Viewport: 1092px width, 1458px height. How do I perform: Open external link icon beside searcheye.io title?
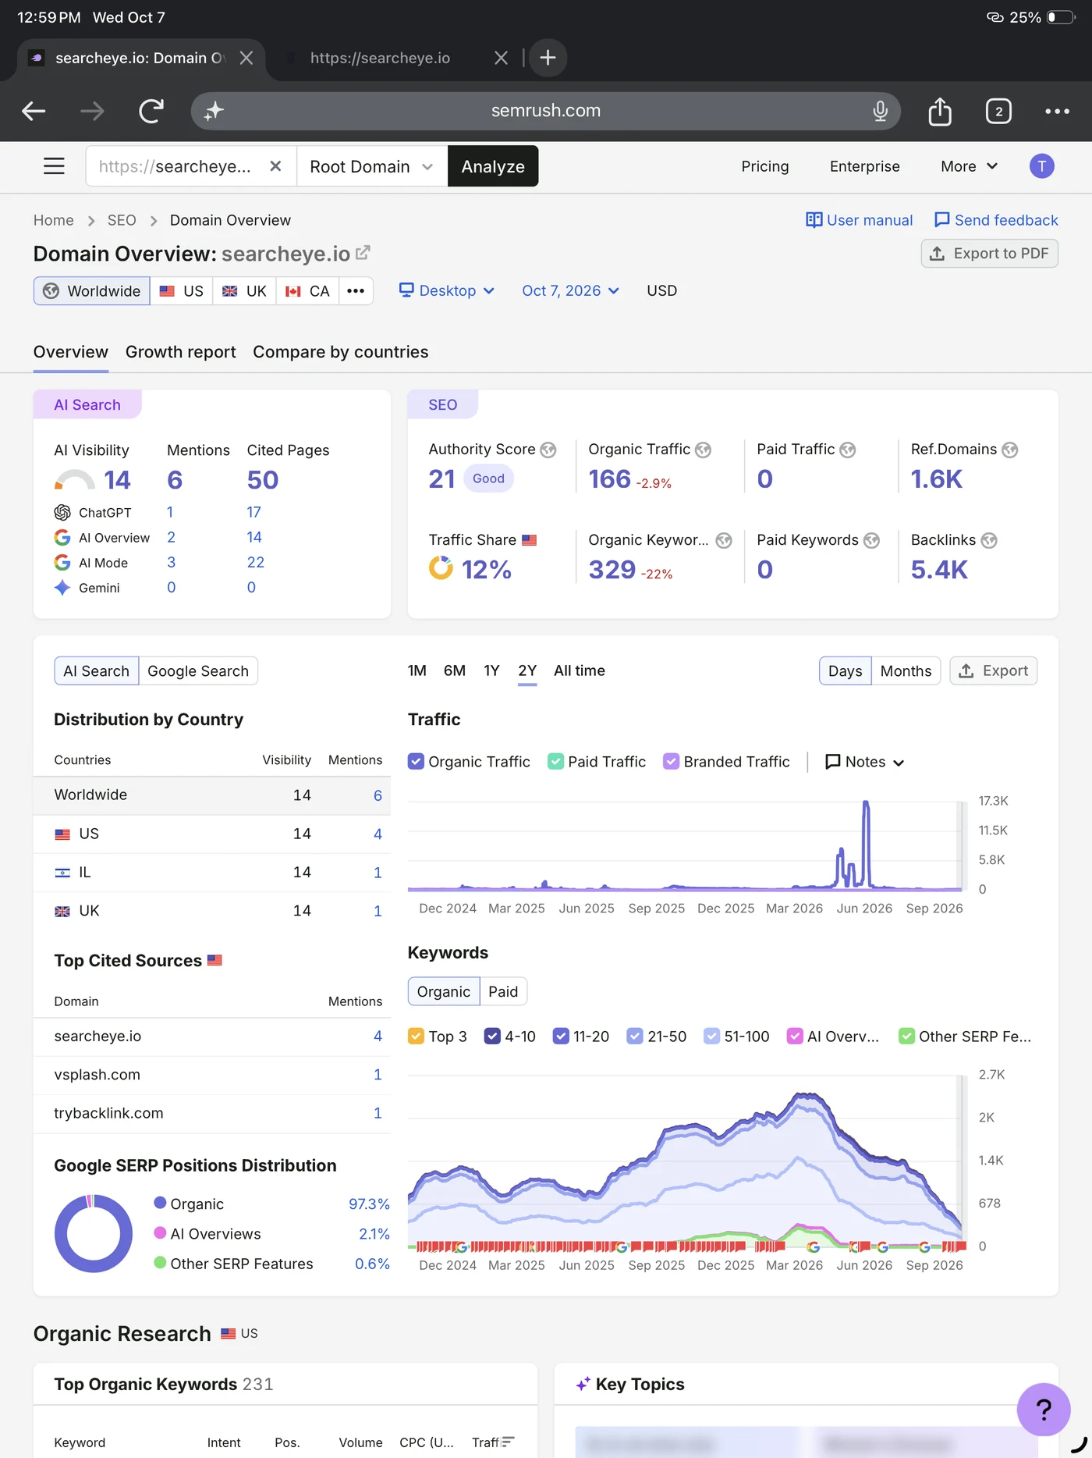(x=363, y=253)
